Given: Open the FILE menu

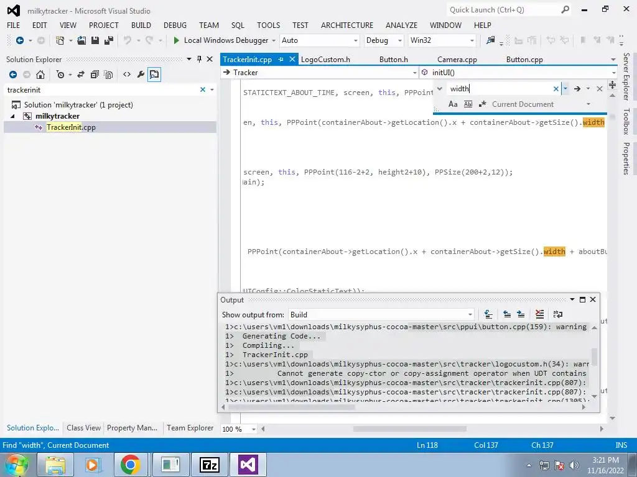Looking at the screenshot, I should coord(14,25).
